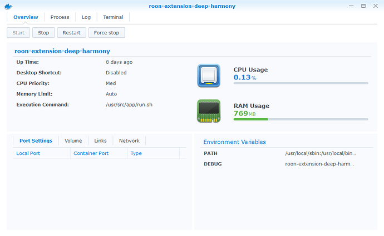
Task: Open the Log tab
Action: (86, 17)
